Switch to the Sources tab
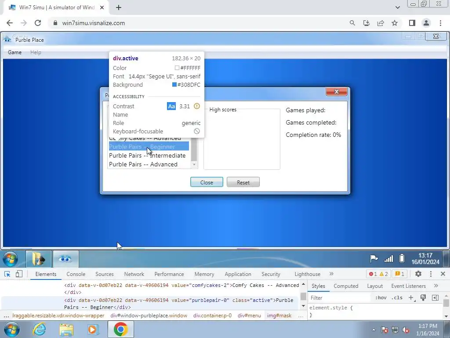 (105, 274)
